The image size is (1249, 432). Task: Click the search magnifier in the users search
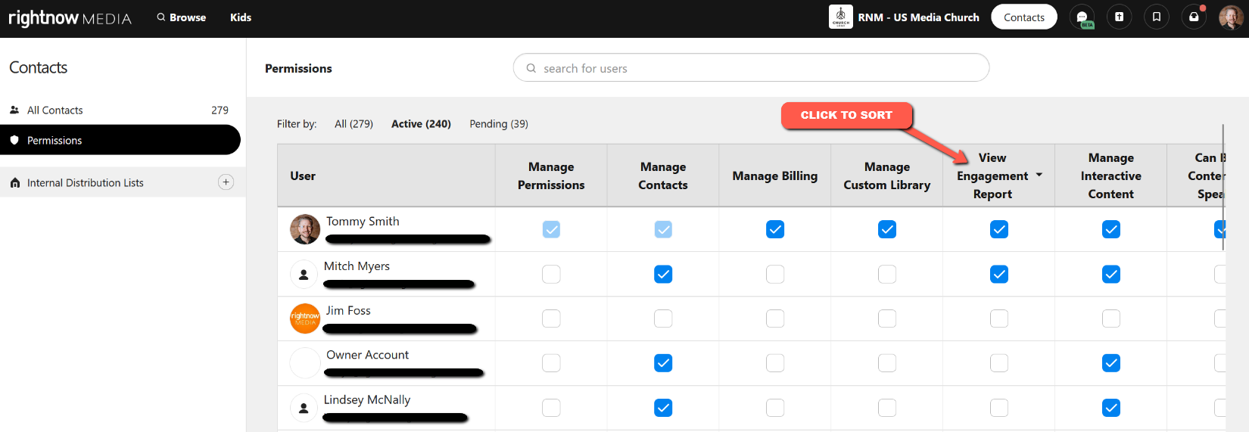pyautogui.click(x=531, y=68)
